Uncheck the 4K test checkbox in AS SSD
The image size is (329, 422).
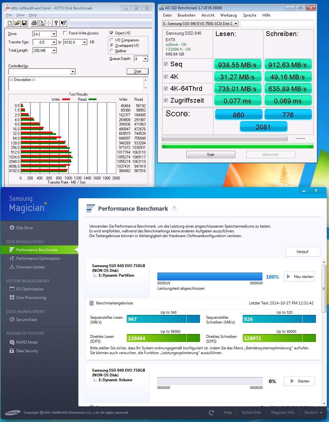point(166,76)
